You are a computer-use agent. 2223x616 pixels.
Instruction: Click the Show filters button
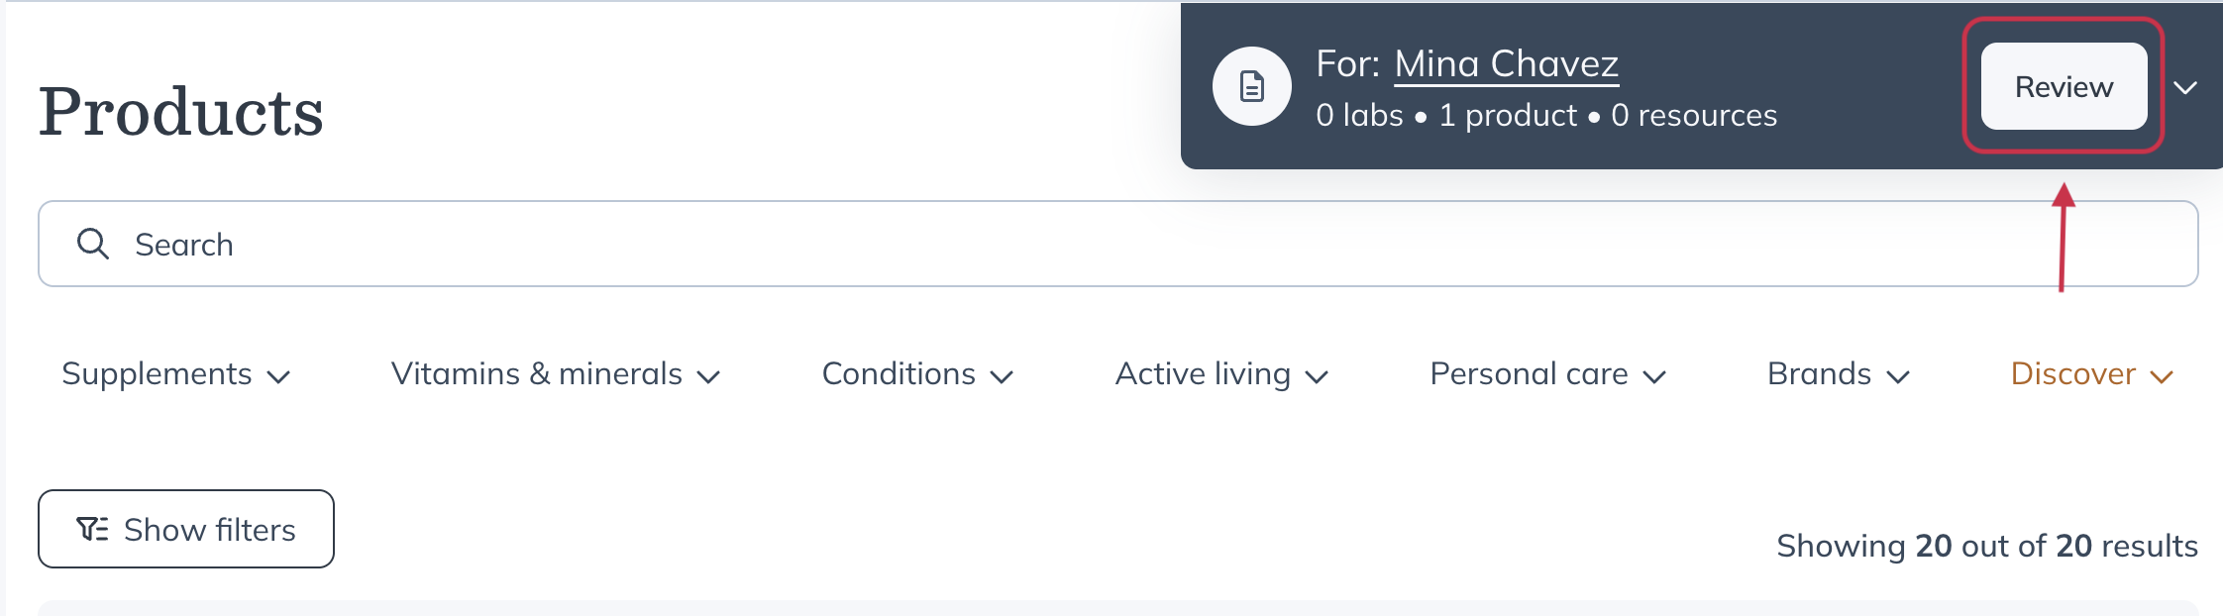point(186,529)
